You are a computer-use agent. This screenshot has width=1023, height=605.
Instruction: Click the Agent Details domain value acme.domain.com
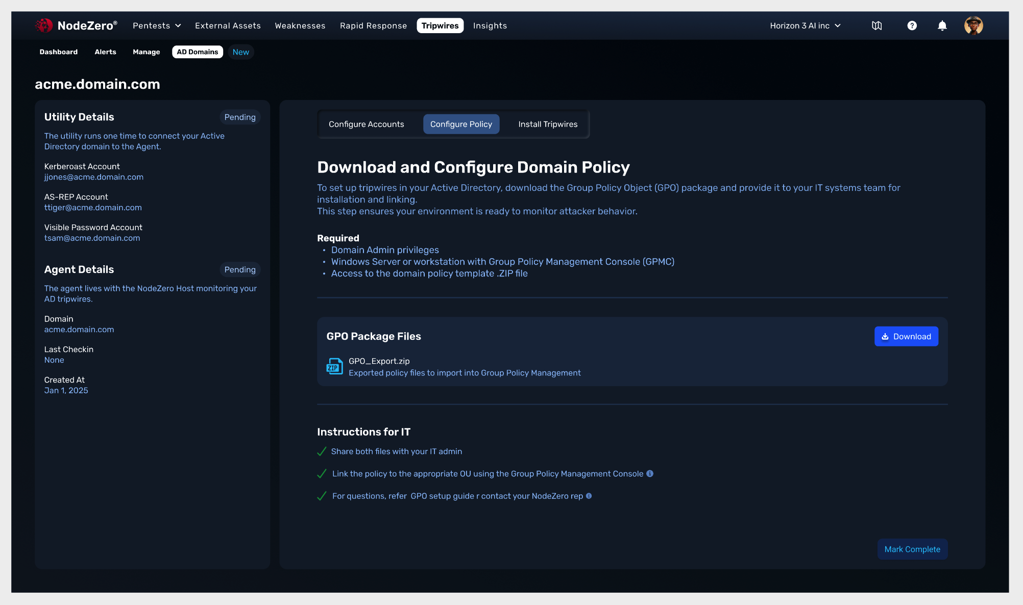click(79, 330)
